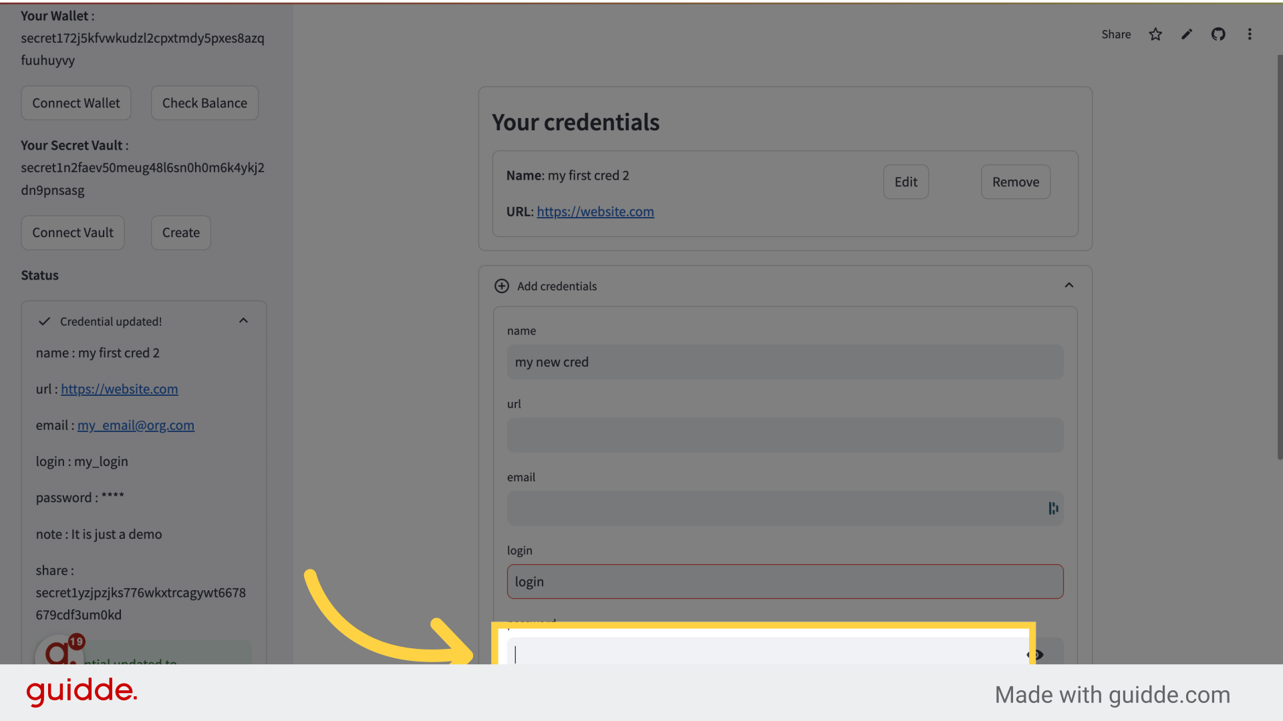Click the collapse chevron on Add credentials
1283x721 pixels.
(1069, 284)
